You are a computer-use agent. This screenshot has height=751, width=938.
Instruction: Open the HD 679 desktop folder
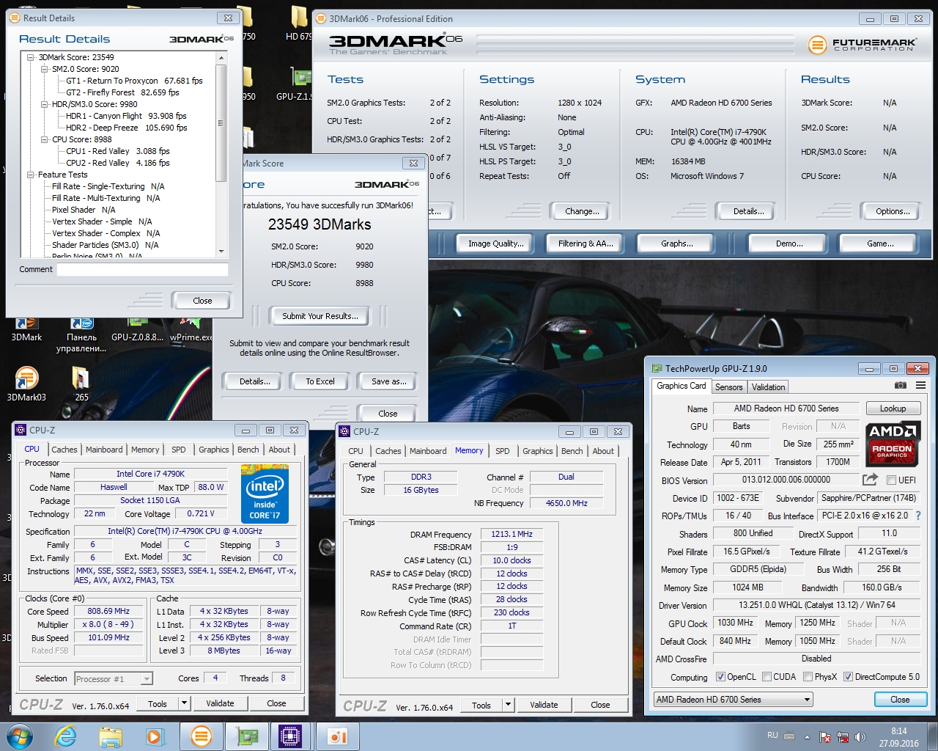pyautogui.click(x=299, y=23)
